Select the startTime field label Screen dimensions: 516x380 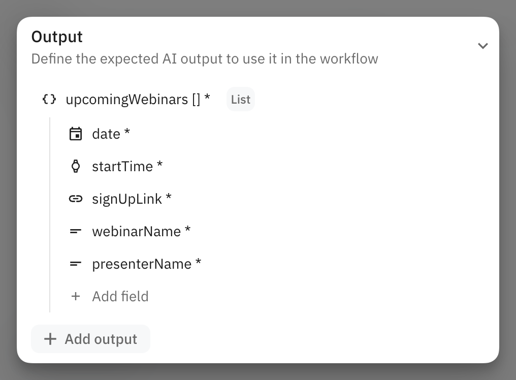coord(121,166)
